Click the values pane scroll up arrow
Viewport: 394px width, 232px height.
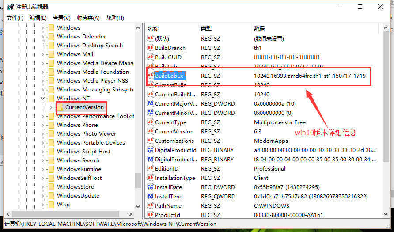[x=386, y=28]
